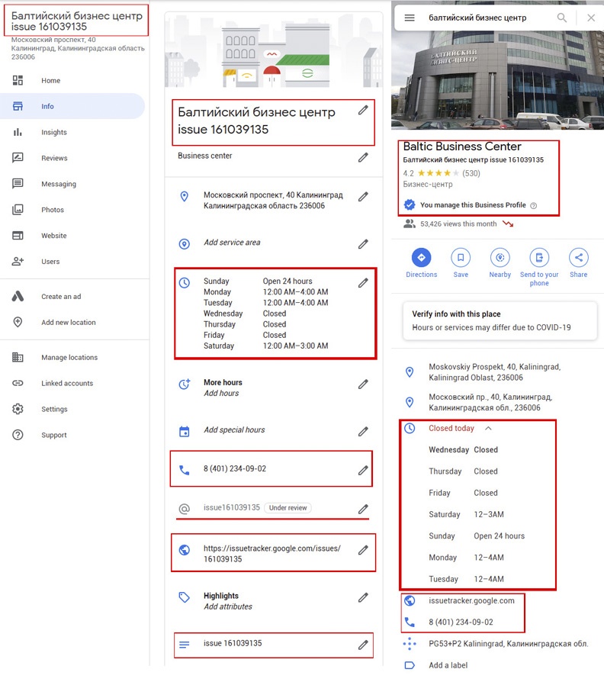Edit the issue161039135 short name pencil
This screenshot has width=604, height=682.
coord(363,509)
